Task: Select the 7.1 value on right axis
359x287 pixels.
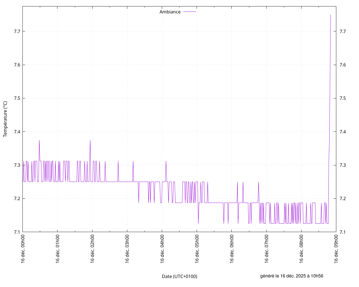Action: [342, 232]
